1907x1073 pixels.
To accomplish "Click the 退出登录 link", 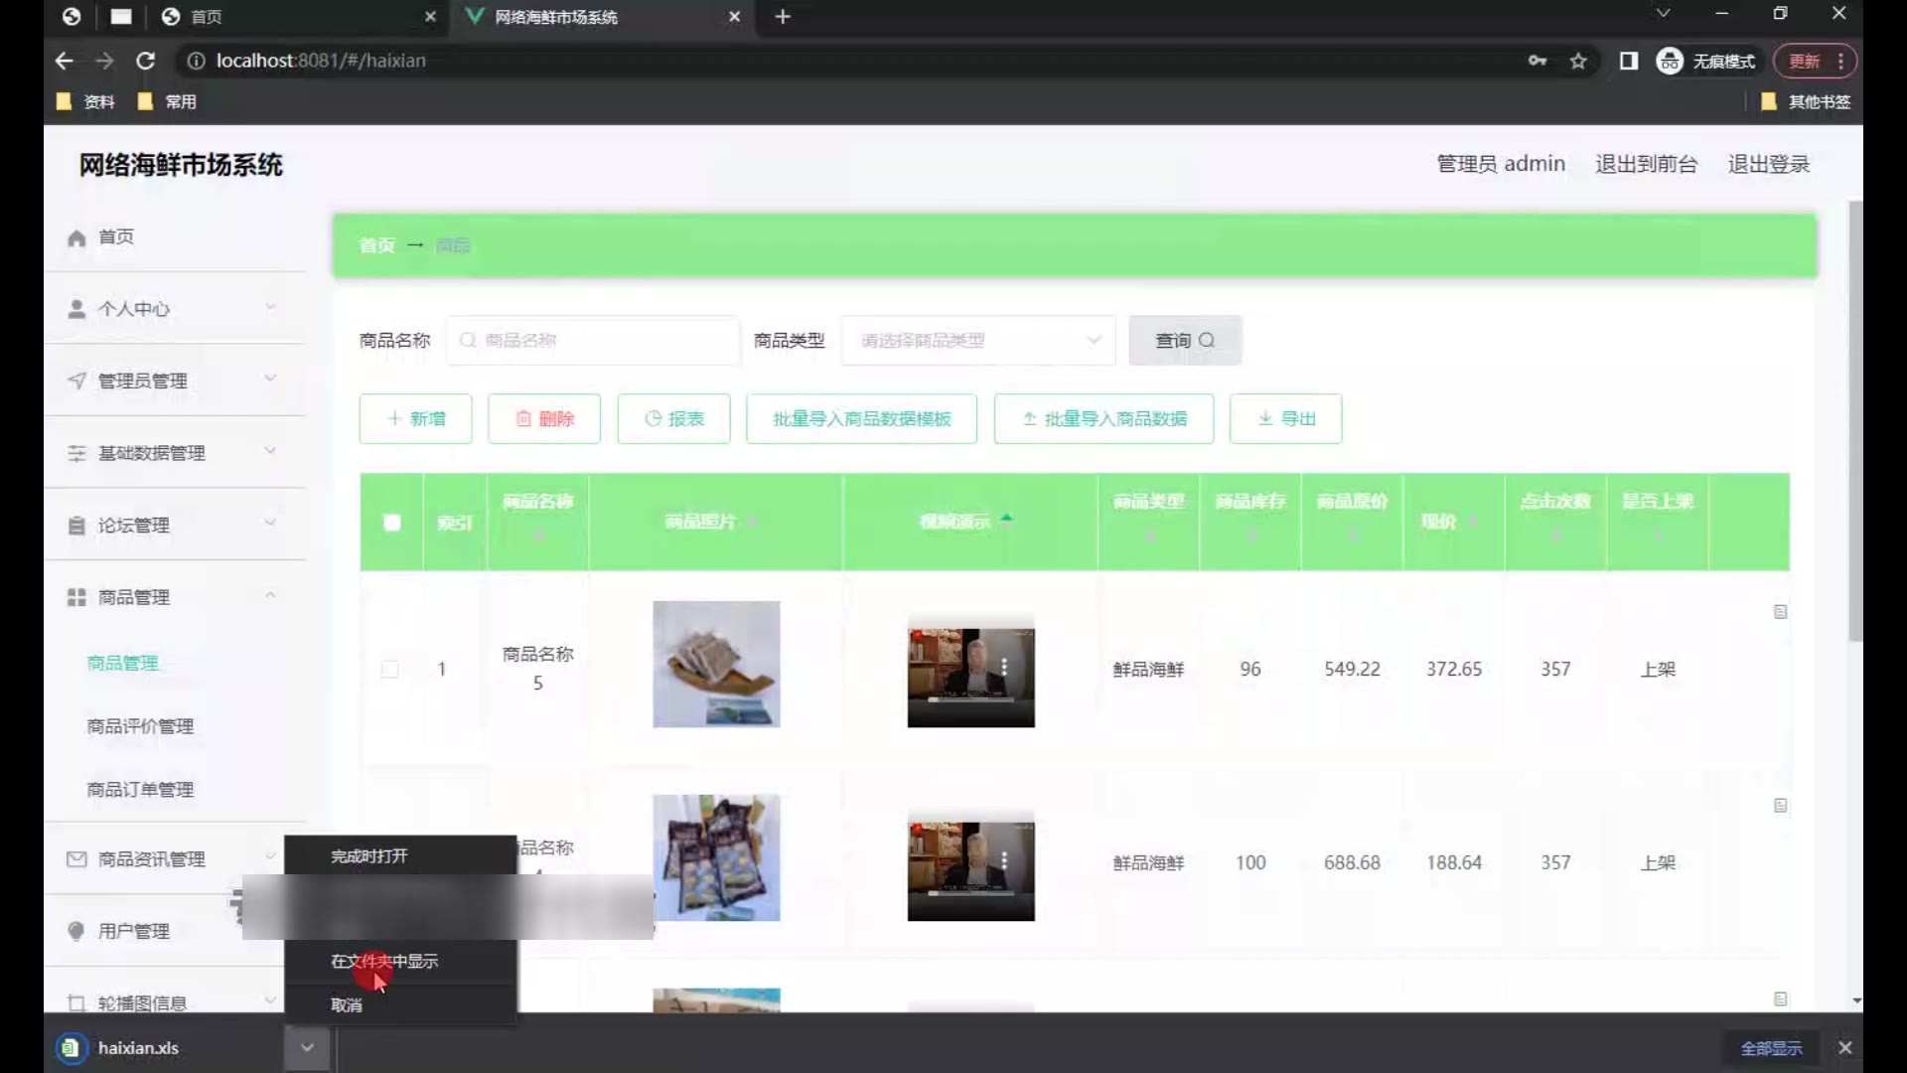I will pos(1768,164).
